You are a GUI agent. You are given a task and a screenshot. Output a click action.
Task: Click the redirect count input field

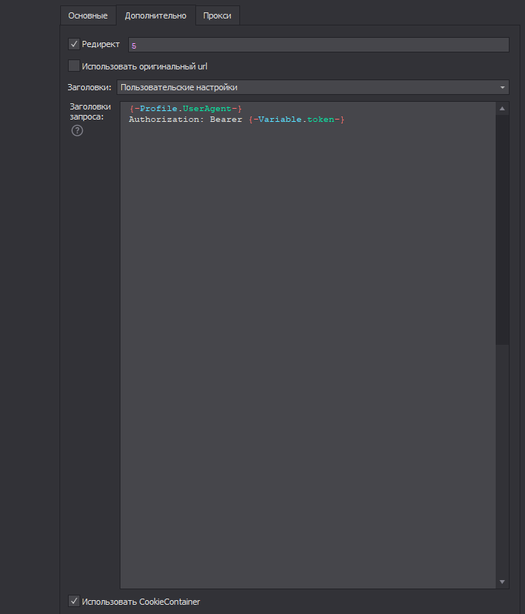pos(318,45)
